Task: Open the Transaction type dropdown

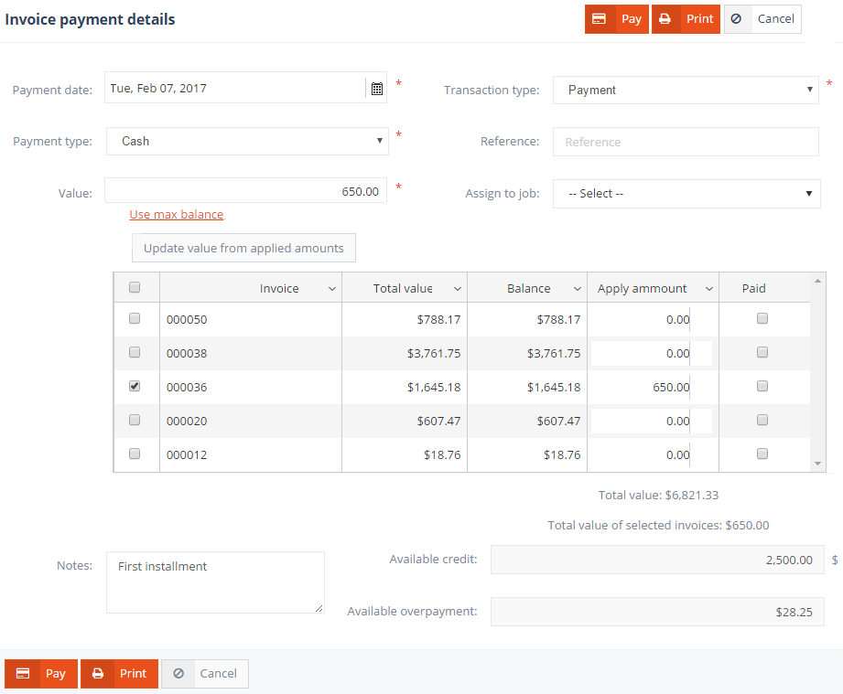Action: [686, 90]
